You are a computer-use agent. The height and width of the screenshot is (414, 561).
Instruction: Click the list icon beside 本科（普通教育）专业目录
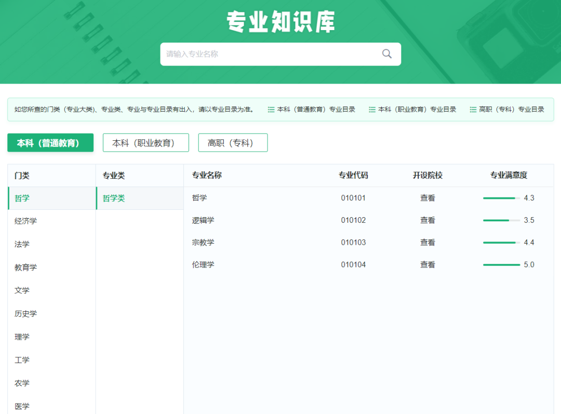click(271, 109)
